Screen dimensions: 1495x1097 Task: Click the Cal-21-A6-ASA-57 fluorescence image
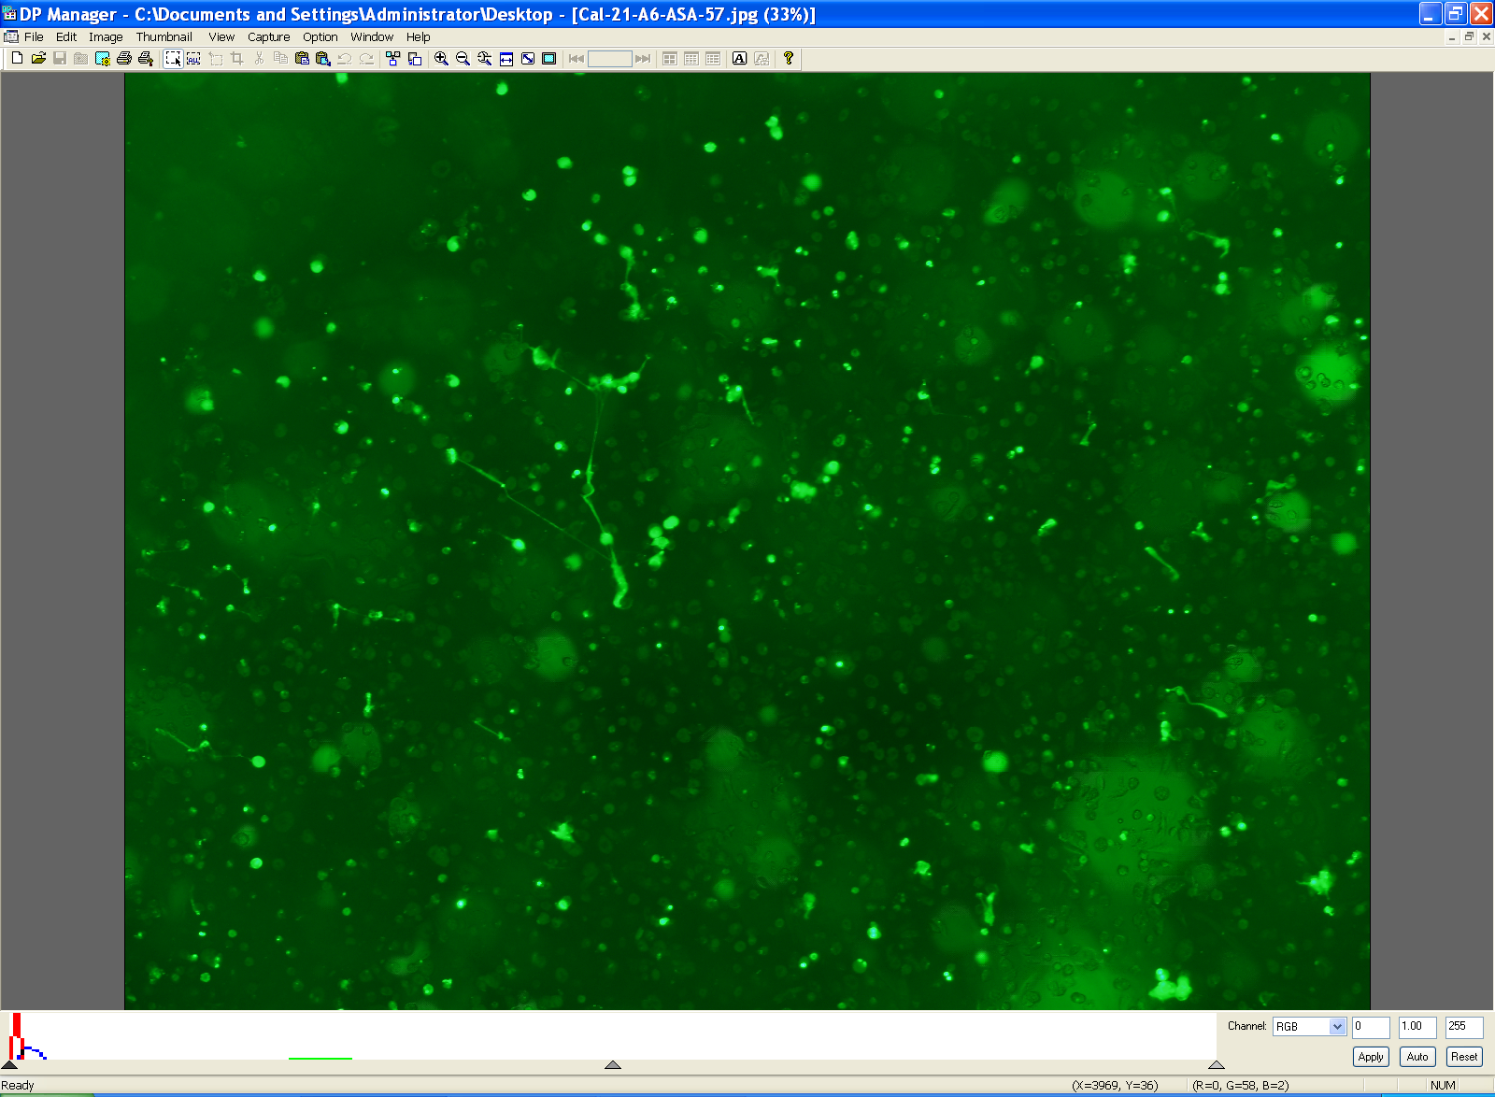747,541
